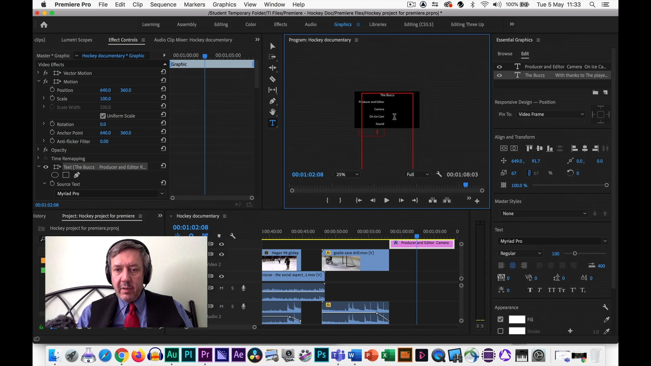651x366 pixels.
Task: Step forward one frame
Action: point(401,200)
